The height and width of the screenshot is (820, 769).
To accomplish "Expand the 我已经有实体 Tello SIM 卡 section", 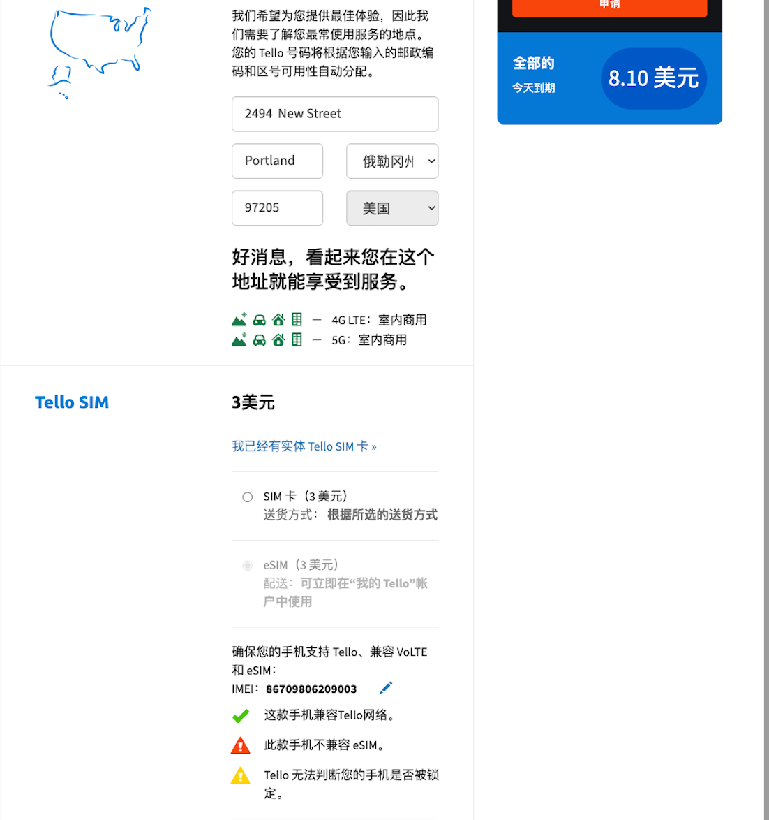I will pos(304,446).
